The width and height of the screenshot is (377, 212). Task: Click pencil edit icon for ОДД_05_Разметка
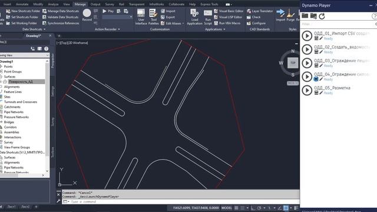coord(321,93)
